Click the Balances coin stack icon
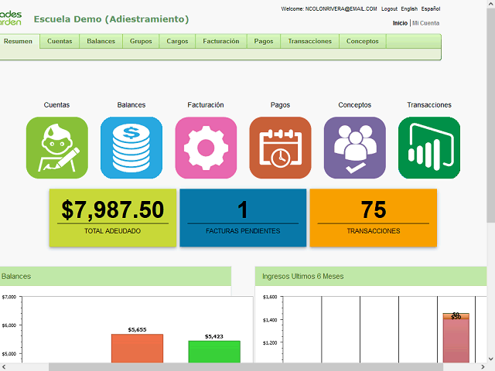Image resolution: width=495 pixels, height=371 pixels. coord(131,148)
